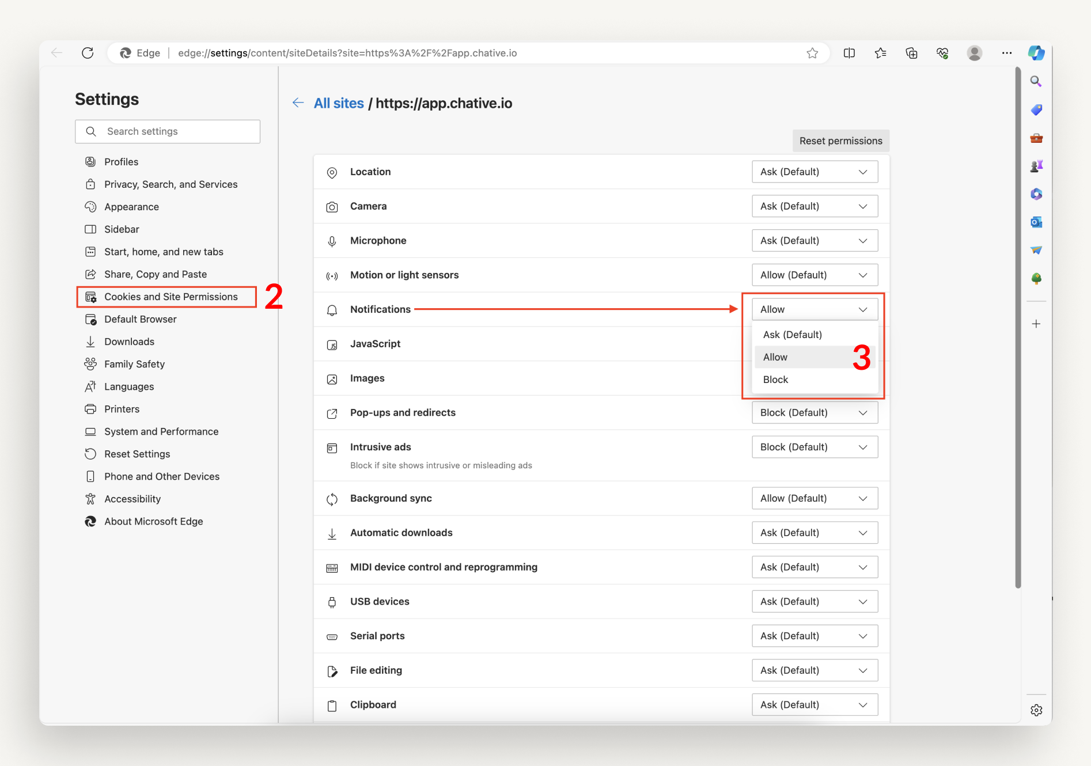The height and width of the screenshot is (766, 1091).
Task: Add this page to favorites
Action: click(x=813, y=53)
